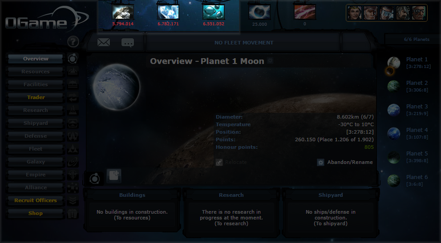Open the Crystal resource icon
This screenshot has width=441, height=243.
click(x=168, y=12)
